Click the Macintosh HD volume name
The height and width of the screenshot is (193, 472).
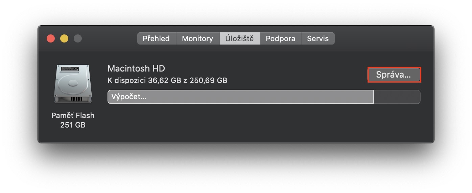point(136,68)
